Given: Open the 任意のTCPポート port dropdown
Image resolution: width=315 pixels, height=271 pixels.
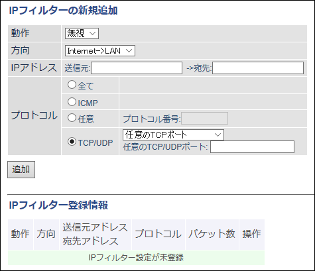Looking at the screenshot, I should coord(173,135).
